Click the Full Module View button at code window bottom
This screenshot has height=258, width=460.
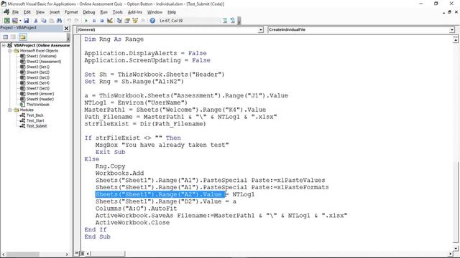83,253
